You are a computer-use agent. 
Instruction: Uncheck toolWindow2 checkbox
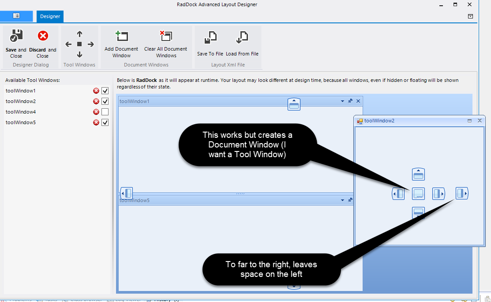coord(105,101)
